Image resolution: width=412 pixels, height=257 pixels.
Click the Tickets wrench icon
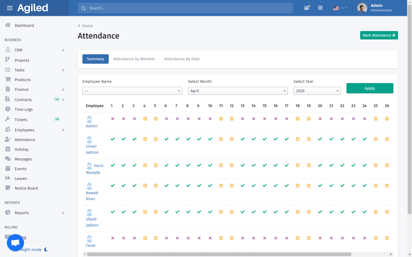tap(8, 119)
